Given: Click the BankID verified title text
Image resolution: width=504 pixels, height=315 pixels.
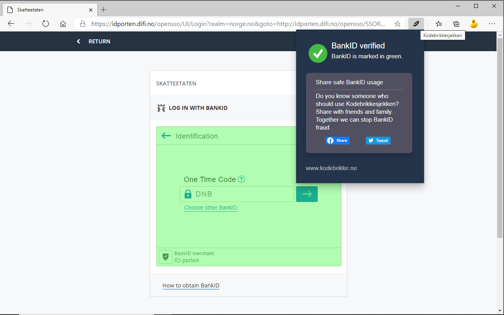Looking at the screenshot, I should pos(358,46).
